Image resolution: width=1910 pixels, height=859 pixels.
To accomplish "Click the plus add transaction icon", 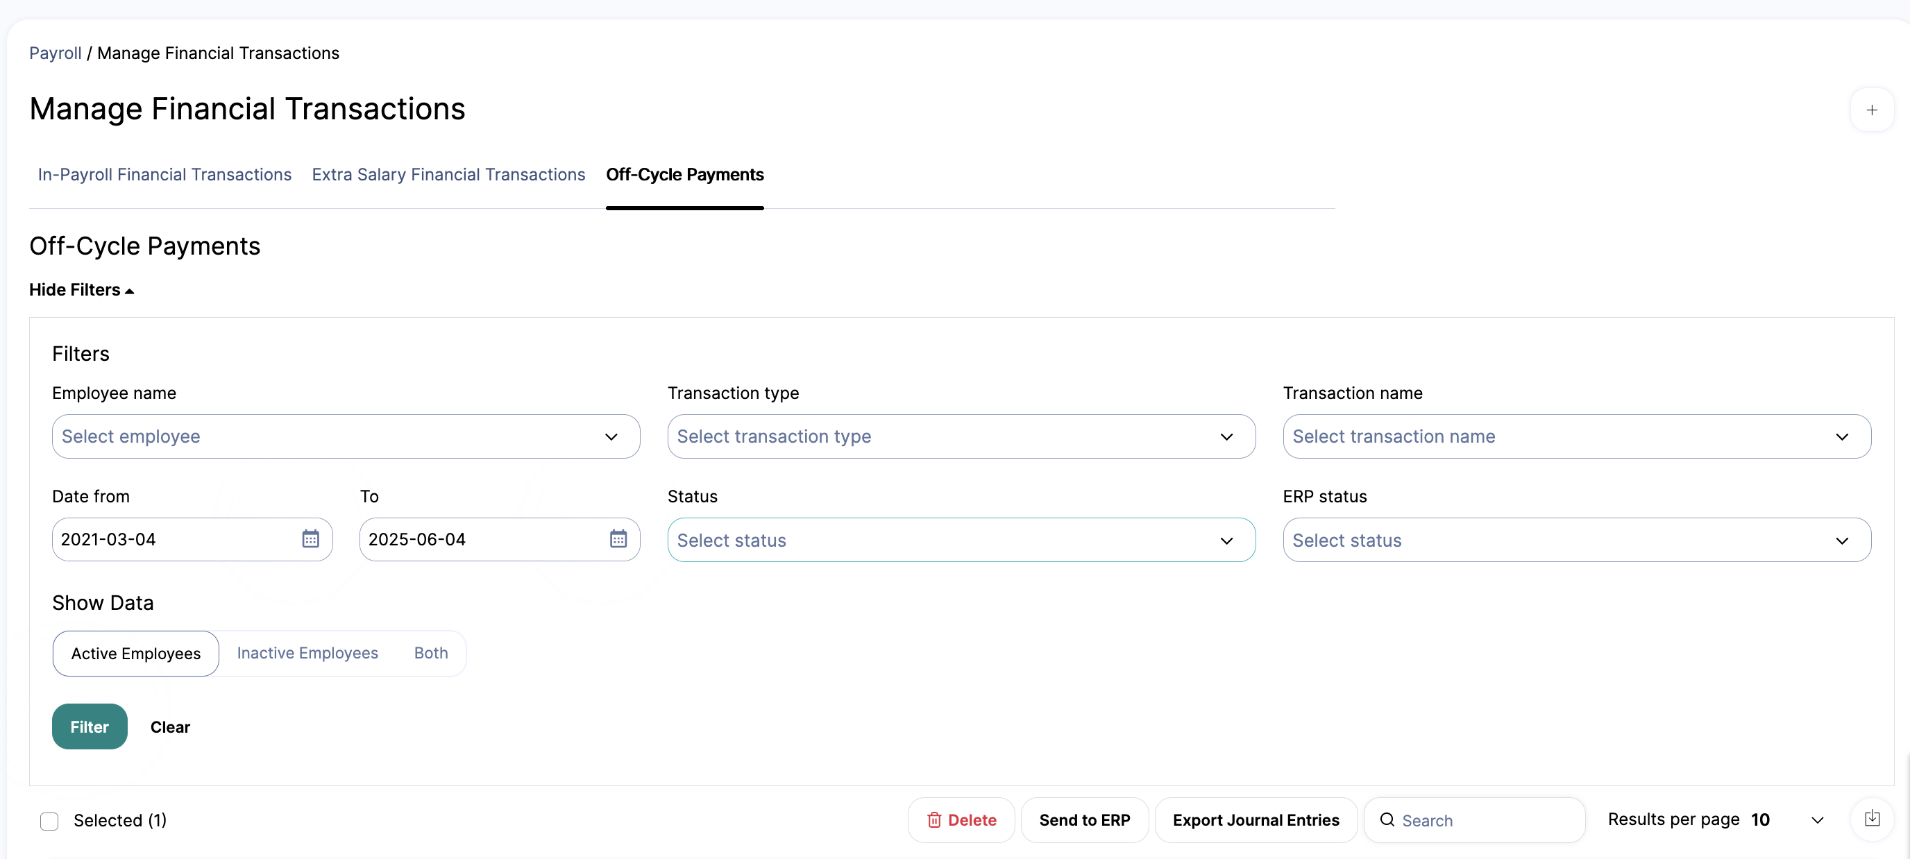I will (x=1871, y=110).
